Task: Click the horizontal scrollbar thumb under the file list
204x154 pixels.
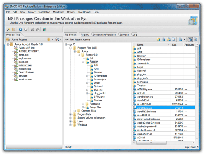Action: (151, 143)
